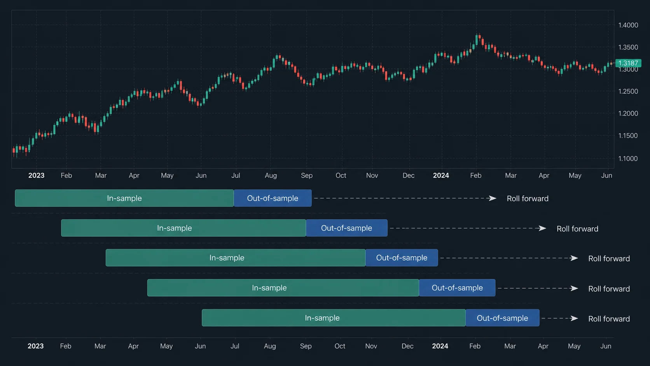
Task: Select the topmost In-sample bar
Action: [124, 198]
